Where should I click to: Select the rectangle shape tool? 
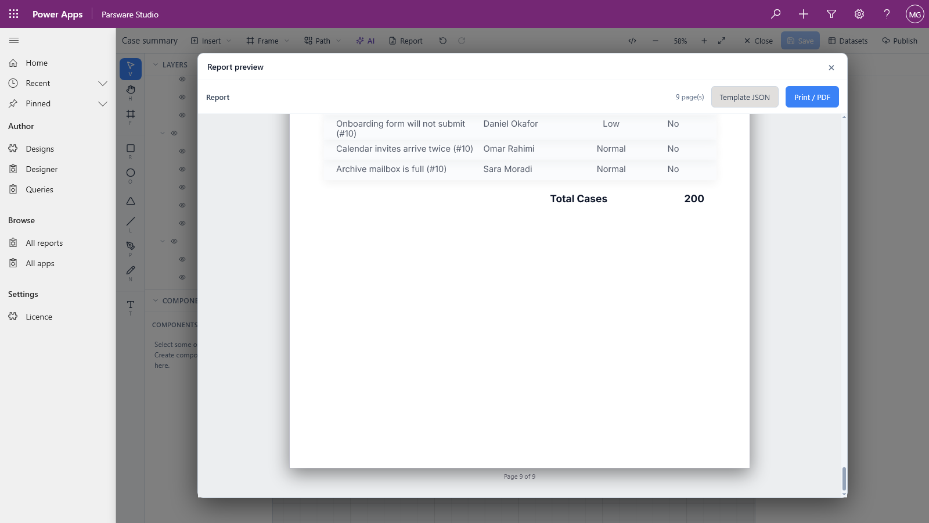(131, 151)
